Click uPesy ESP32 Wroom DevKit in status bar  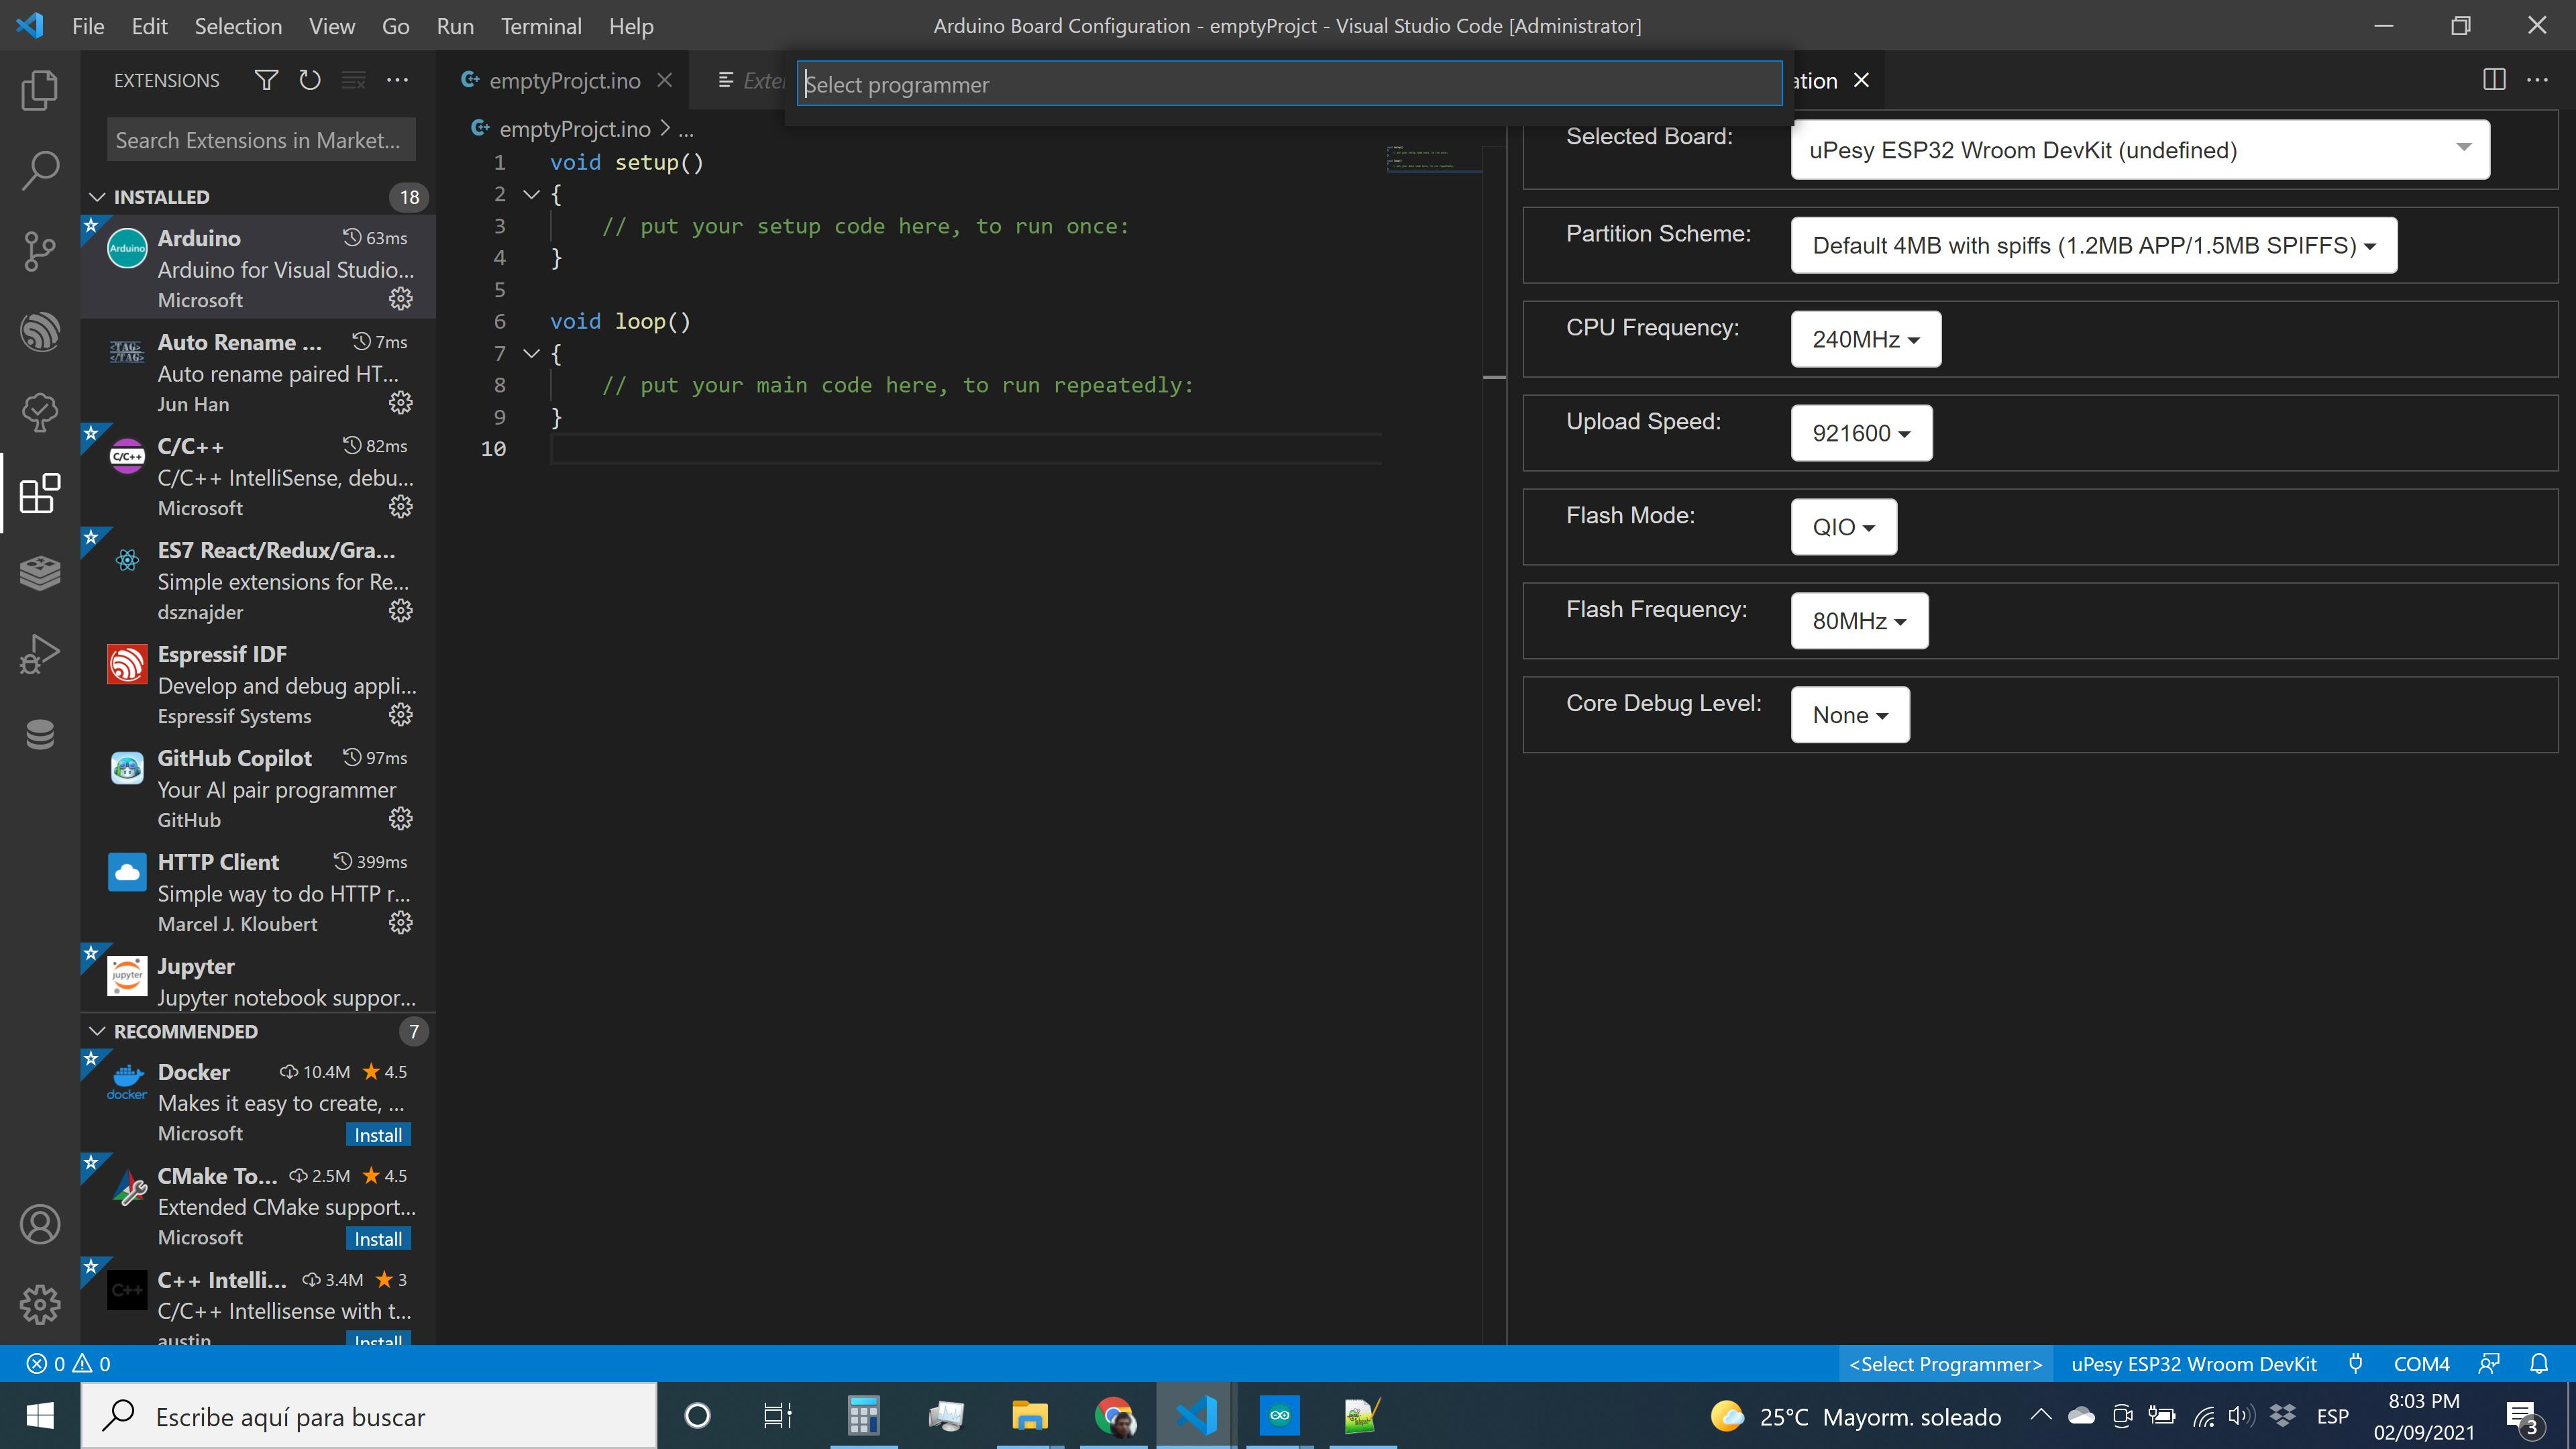2193,1364
